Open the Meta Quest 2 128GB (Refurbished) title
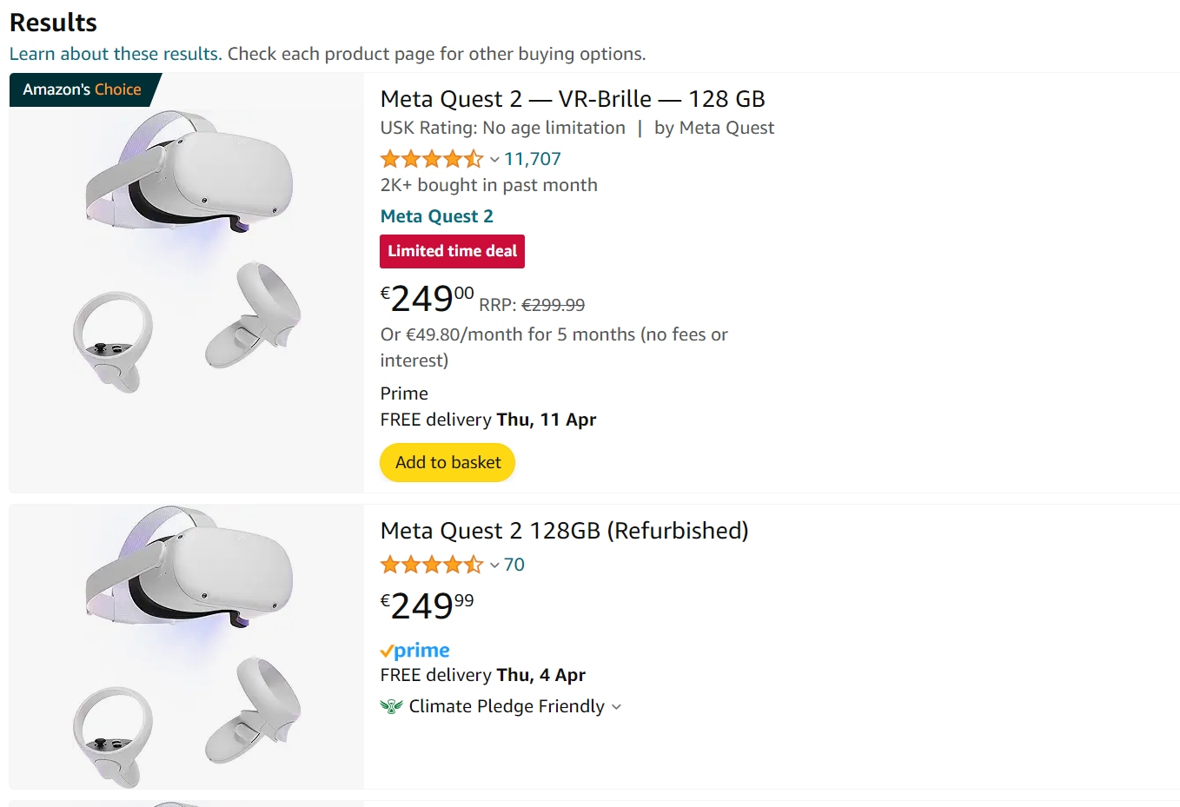 coord(564,531)
